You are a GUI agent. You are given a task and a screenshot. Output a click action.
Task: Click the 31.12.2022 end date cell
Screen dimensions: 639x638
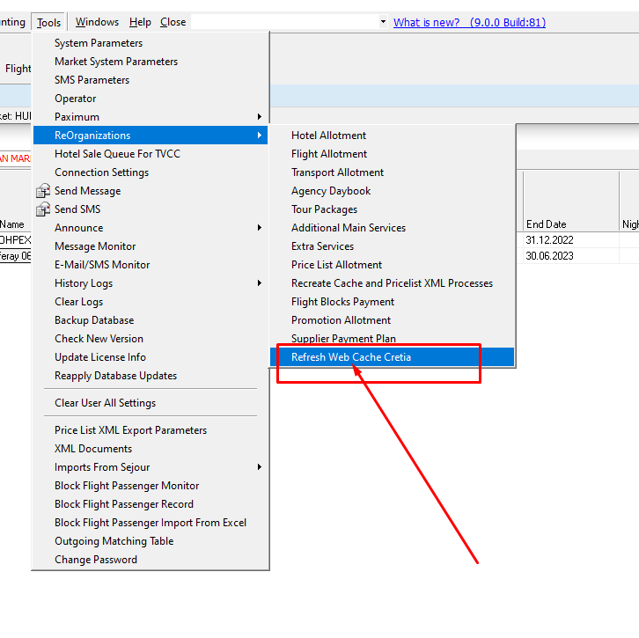(549, 240)
